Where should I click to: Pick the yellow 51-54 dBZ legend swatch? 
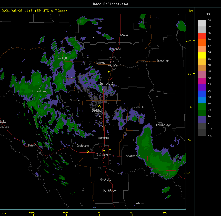pos(202,55)
